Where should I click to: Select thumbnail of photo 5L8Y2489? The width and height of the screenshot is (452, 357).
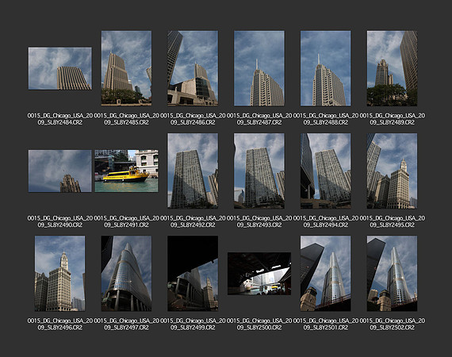[x=392, y=68]
